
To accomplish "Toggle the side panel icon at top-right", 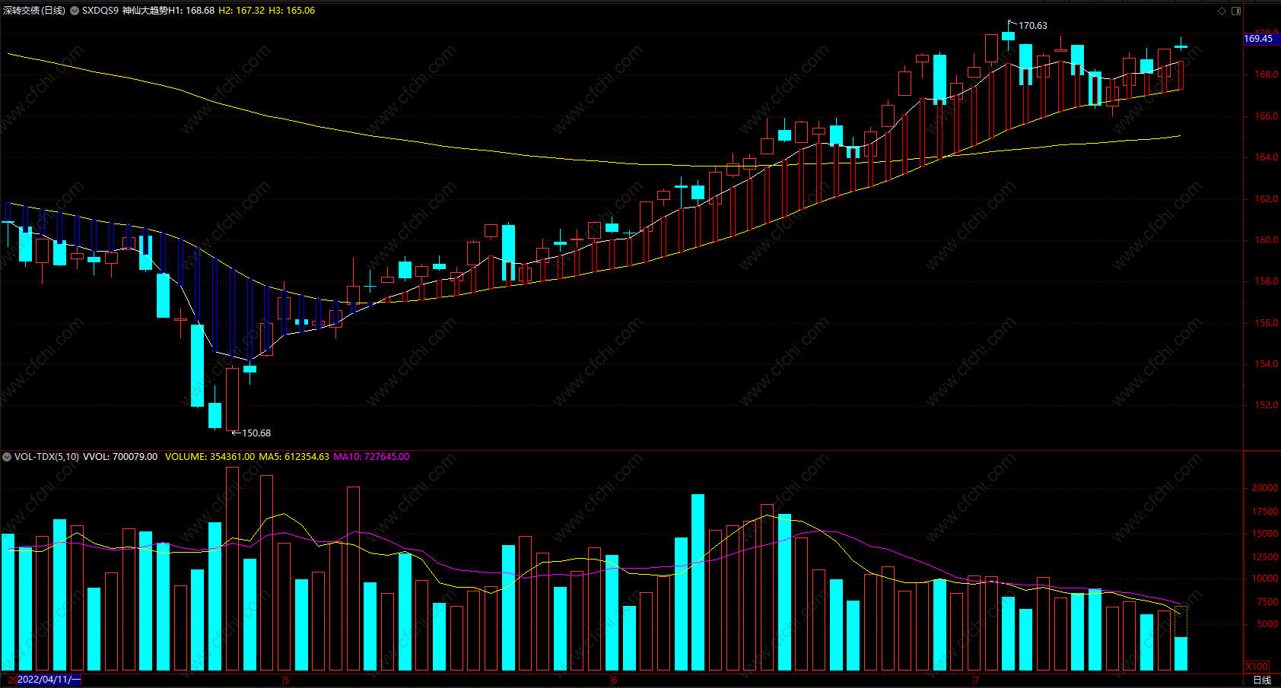I will 1236,11.
